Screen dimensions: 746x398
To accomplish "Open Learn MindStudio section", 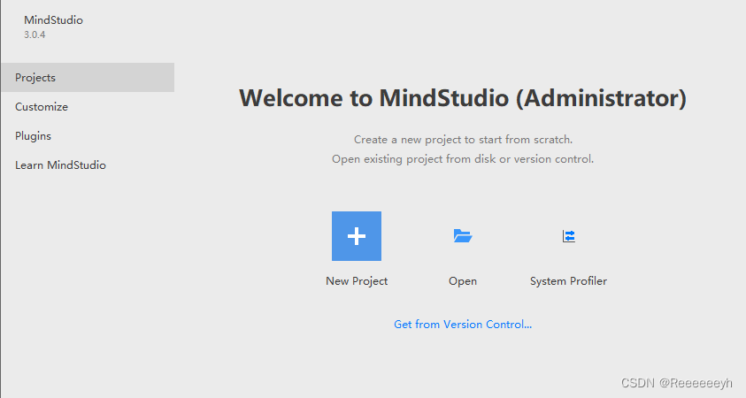I will click(60, 165).
